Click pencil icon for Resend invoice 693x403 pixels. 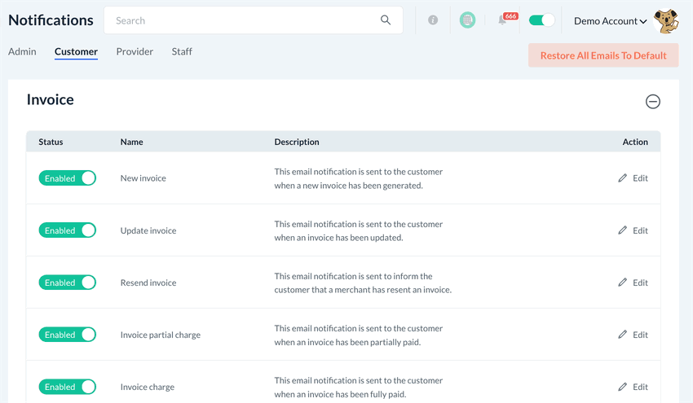pyautogui.click(x=623, y=283)
